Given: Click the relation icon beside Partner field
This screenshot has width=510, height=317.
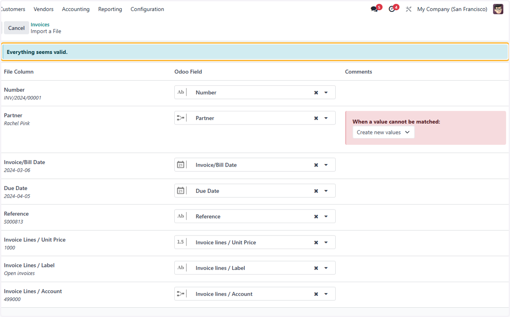Looking at the screenshot, I should pyautogui.click(x=181, y=118).
